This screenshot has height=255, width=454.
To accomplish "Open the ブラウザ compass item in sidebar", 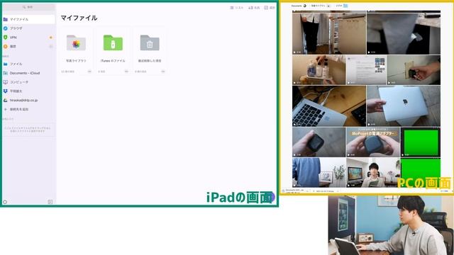I will click(x=28, y=28).
